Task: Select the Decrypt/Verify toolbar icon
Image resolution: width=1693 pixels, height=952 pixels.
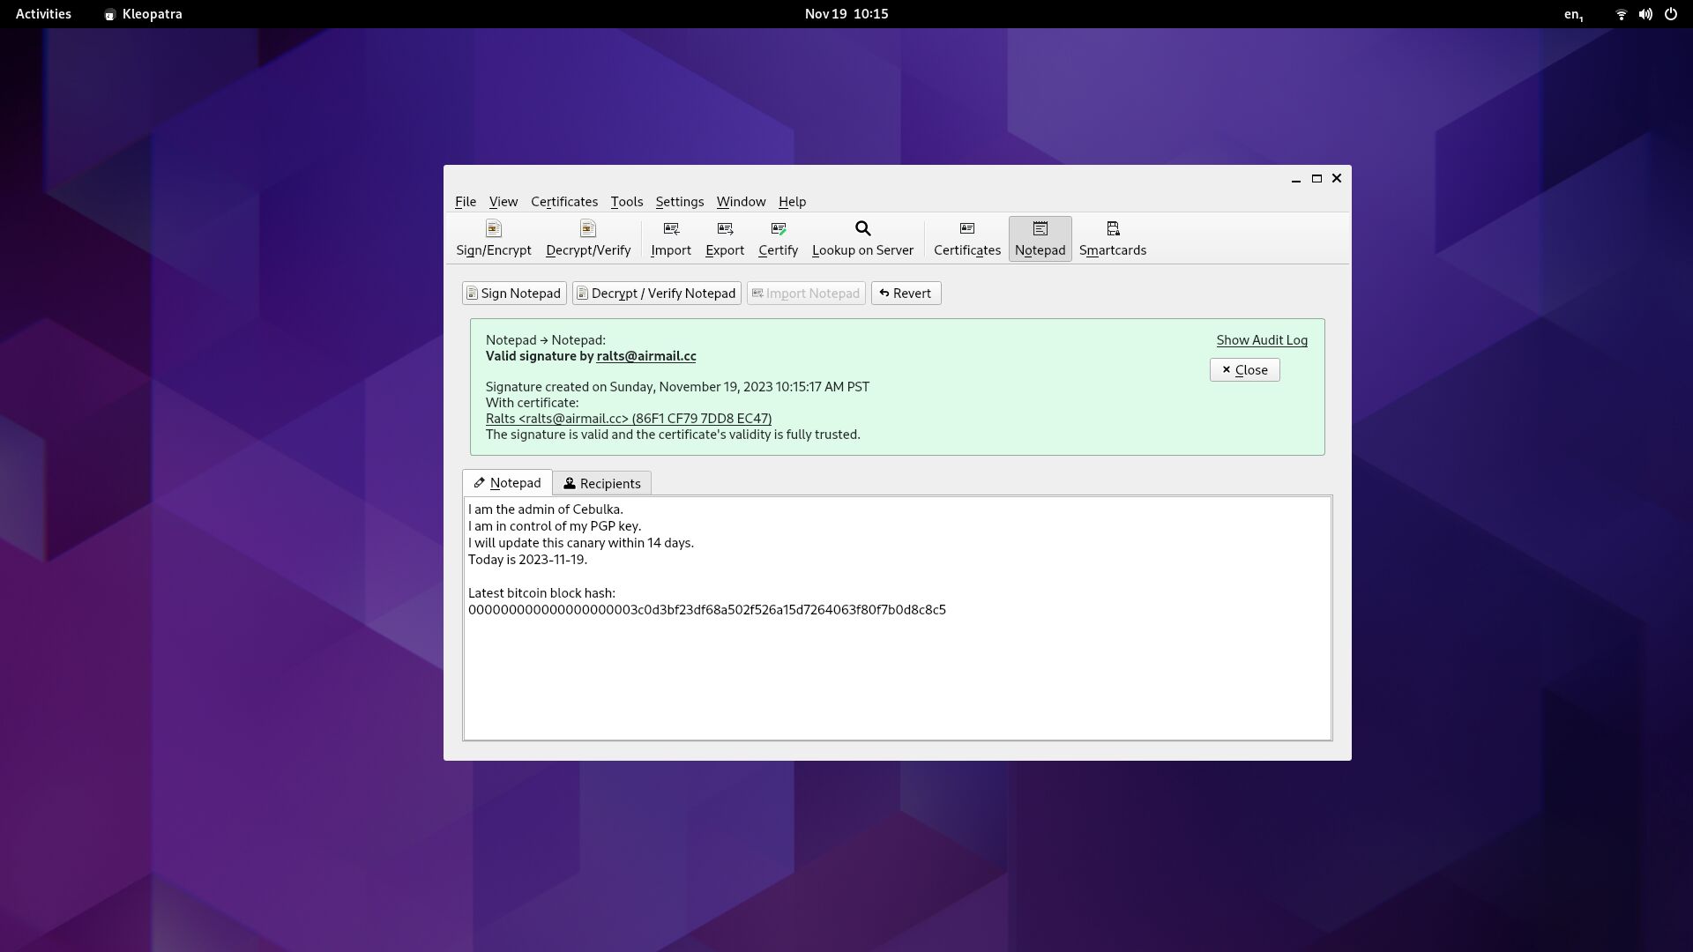Action: coord(587,237)
